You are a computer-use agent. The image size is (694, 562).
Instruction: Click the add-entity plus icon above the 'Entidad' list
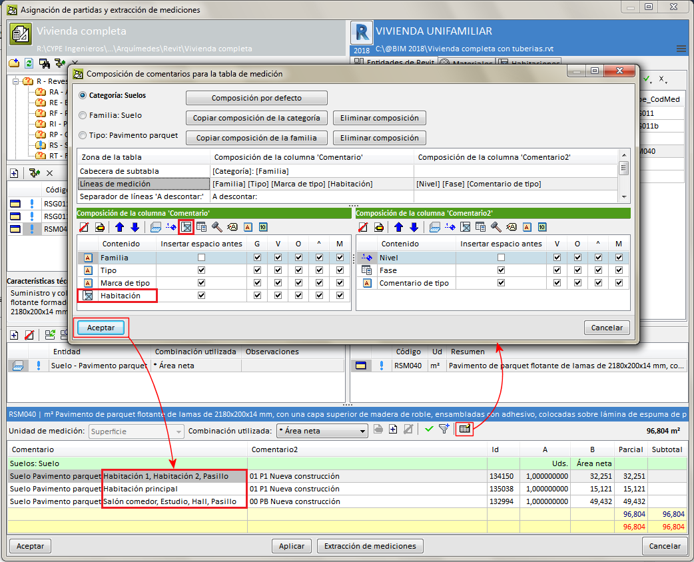[14, 335]
